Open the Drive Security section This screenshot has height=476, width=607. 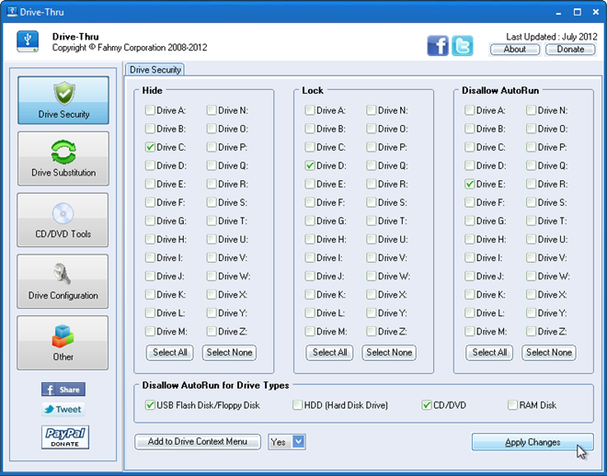coord(63,100)
